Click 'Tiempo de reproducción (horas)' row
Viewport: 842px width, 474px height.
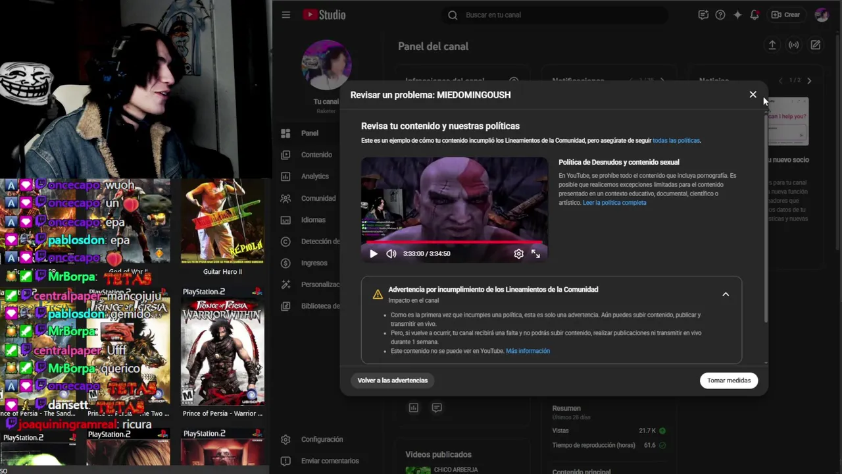pos(608,445)
